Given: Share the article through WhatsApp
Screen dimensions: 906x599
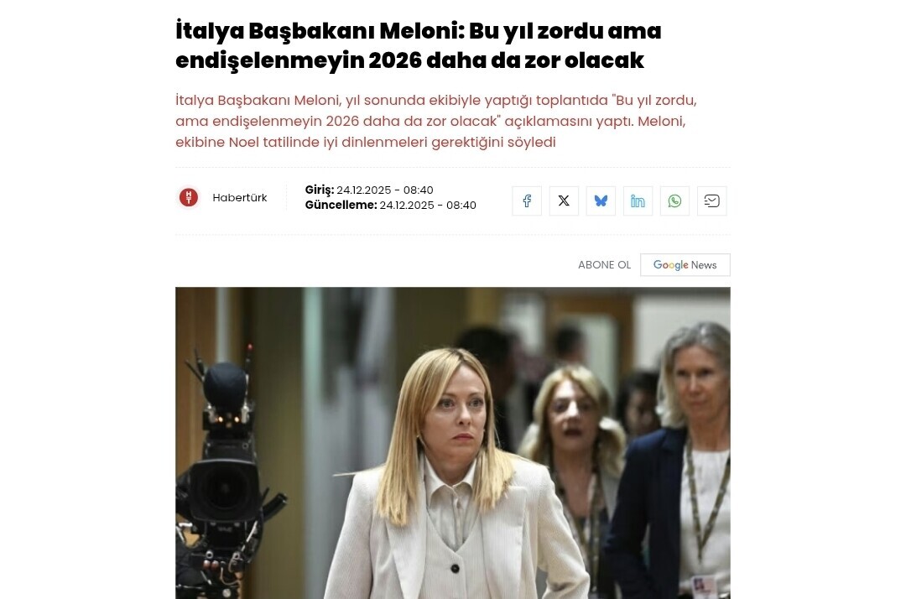Looking at the screenshot, I should (674, 201).
